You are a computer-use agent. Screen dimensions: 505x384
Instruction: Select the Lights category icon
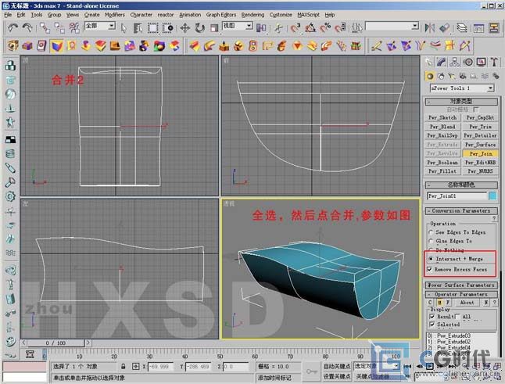(452, 77)
